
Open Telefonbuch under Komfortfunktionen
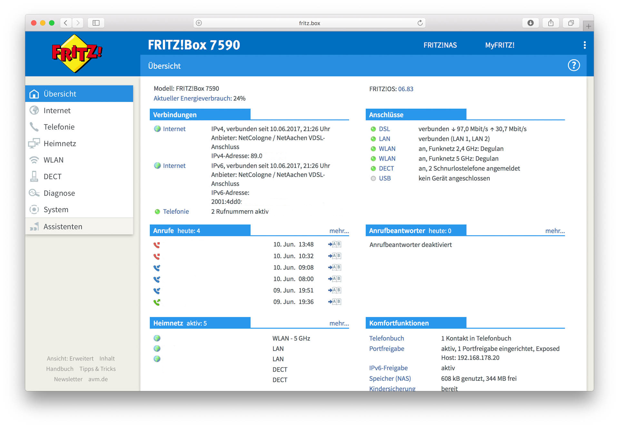[x=386, y=338]
